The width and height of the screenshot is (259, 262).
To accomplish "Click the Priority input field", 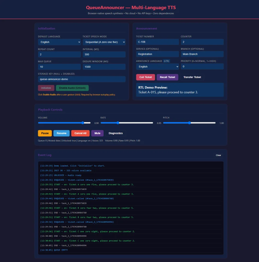I will (202, 66).
